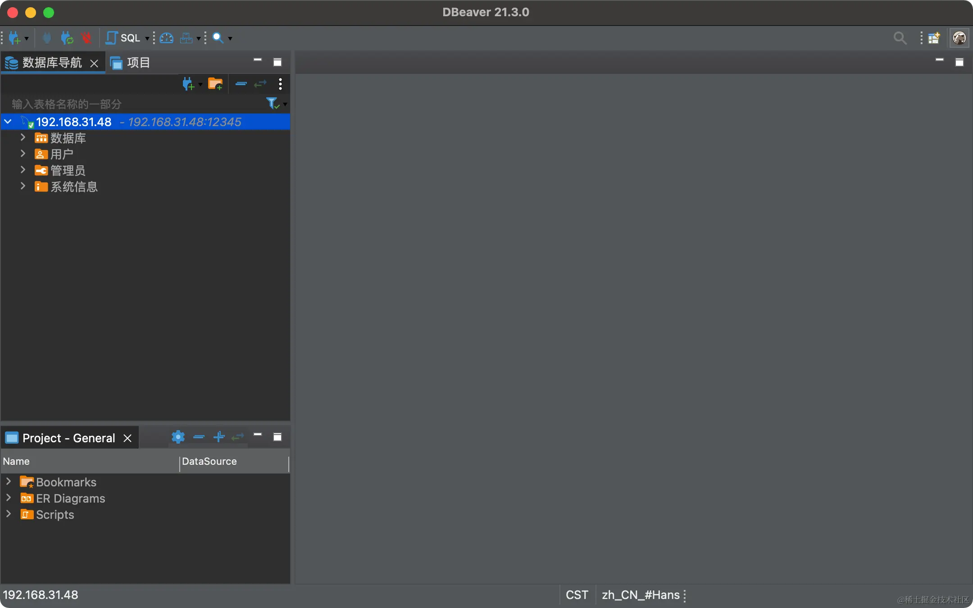Click the plus icon in Project panel
Image resolution: width=973 pixels, height=608 pixels.
(x=219, y=437)
